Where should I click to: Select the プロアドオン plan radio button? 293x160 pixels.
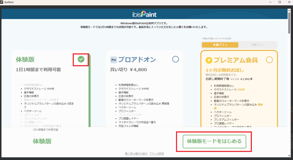click(175, 59)
